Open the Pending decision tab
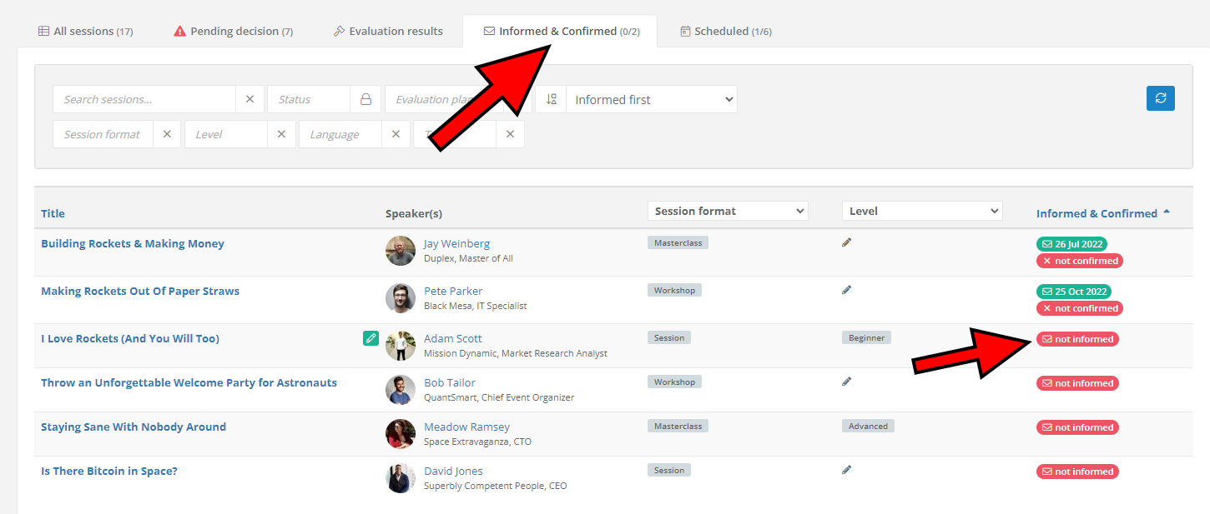Viewport: 1210px width, 514px height. (x=233, y=31)
